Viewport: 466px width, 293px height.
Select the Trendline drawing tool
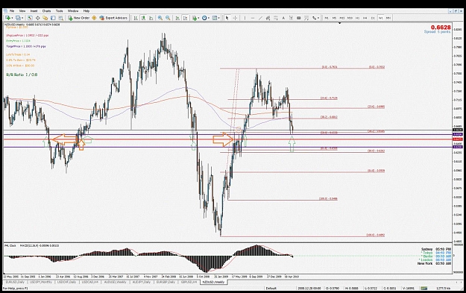260,18
